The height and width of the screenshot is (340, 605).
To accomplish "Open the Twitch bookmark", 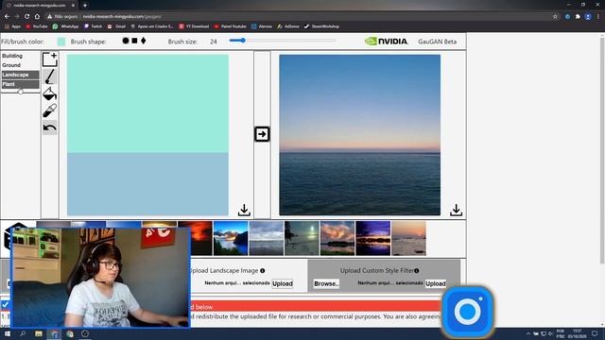I will (x=94, y=26).
